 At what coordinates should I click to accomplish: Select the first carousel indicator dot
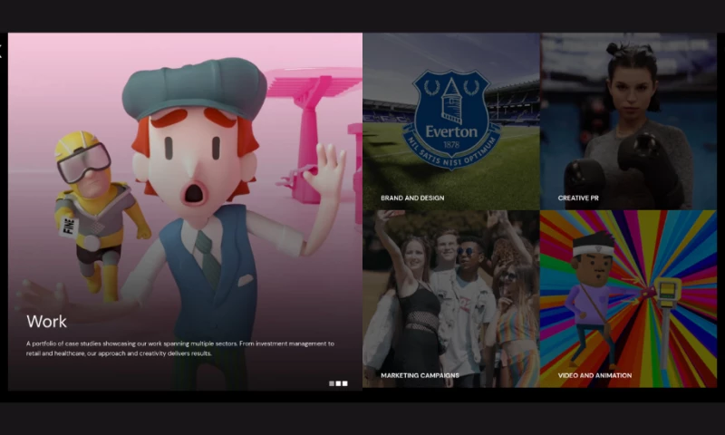(x=331, y=383)
